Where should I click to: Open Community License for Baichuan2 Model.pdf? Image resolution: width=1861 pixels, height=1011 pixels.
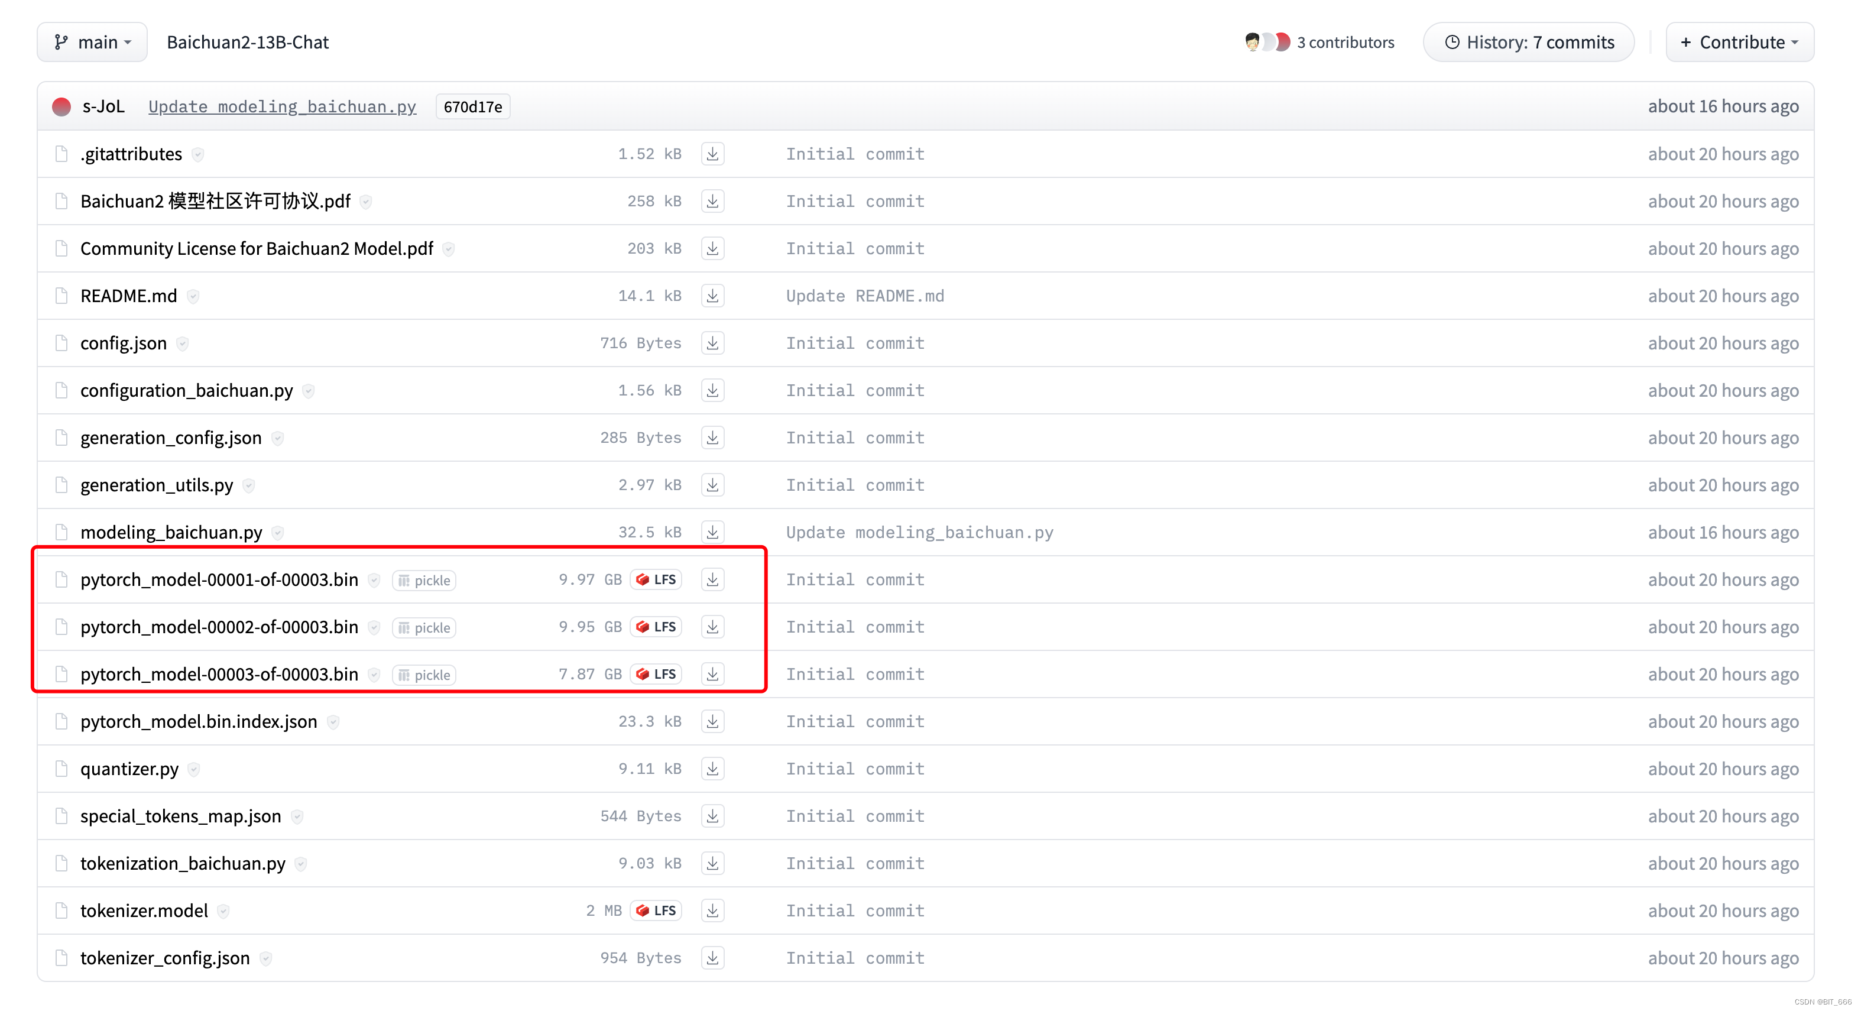tap(257, 248)
